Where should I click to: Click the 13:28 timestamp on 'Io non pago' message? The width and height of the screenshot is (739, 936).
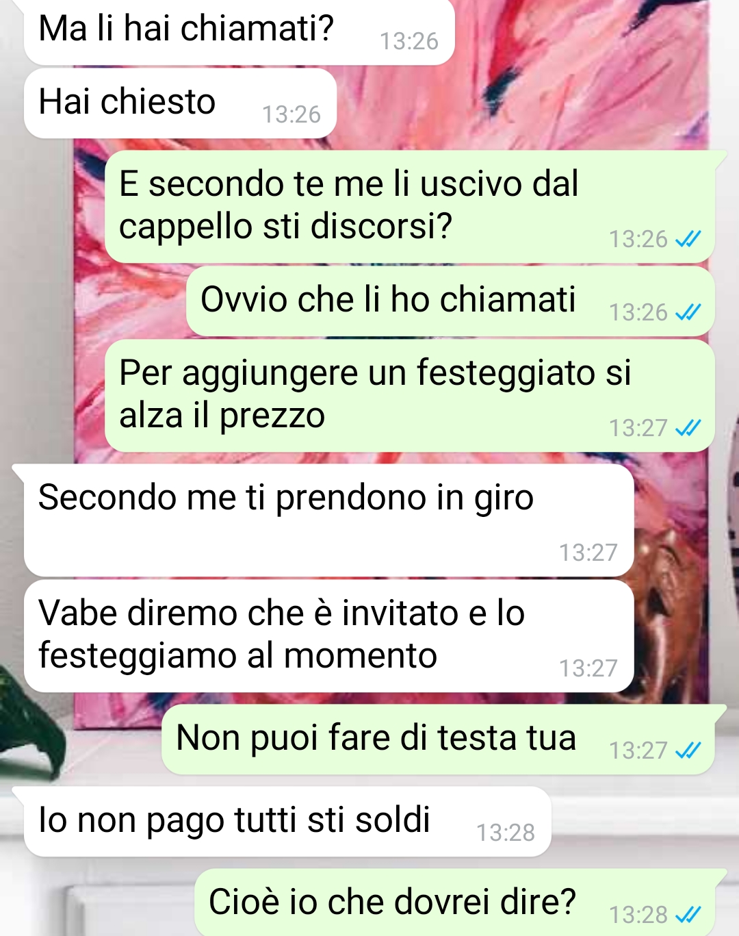pos(506,833)
